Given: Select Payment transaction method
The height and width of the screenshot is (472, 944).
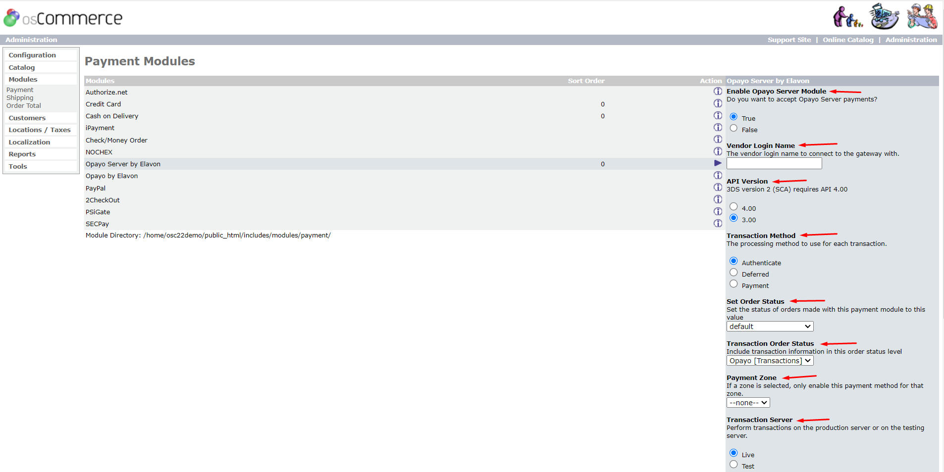Looking at the screenshot, I should tap(734, 284).
